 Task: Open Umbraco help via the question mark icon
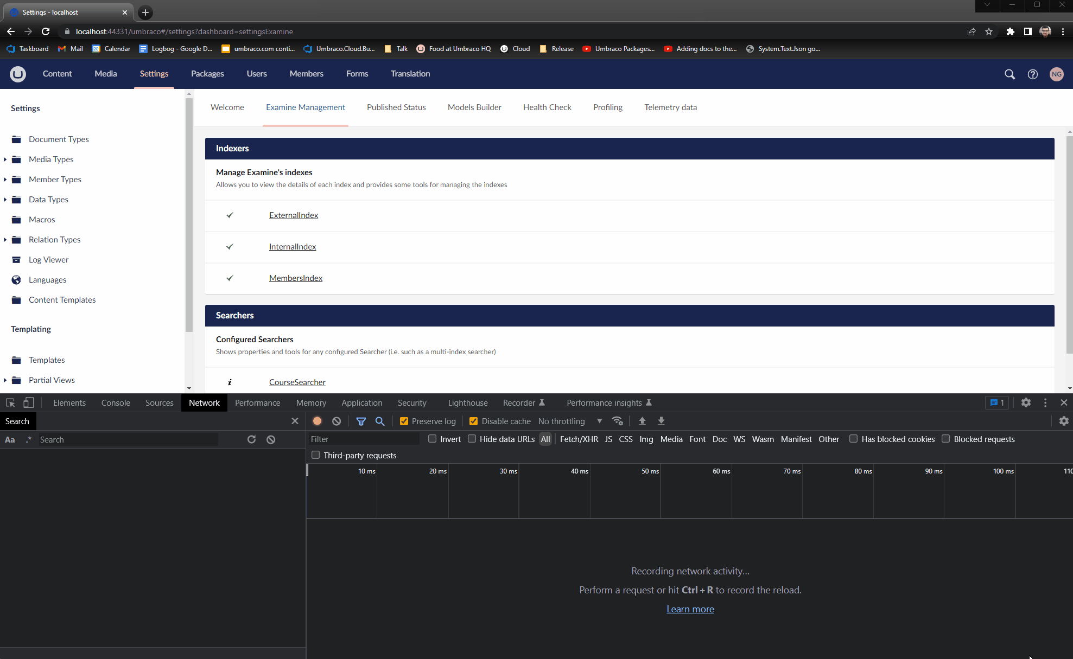click(1033, 74)
